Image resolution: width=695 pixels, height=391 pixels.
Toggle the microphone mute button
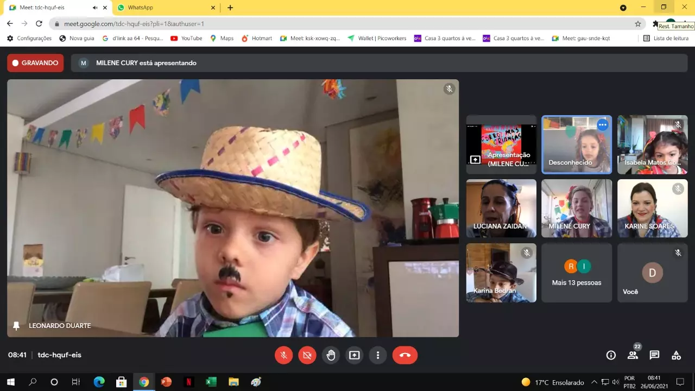pos(283,355)
